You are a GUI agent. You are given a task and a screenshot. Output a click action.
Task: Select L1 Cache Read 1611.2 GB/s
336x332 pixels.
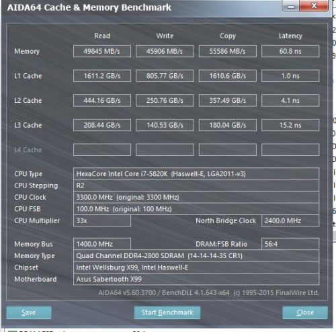pyautogui.click(x=102, y=76)
